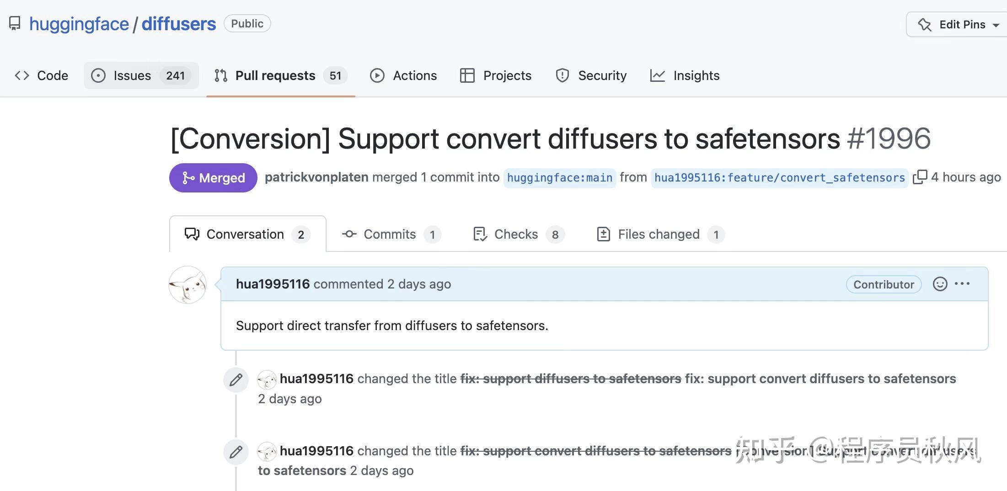
Task: Click the Checks checklist icon
Action: (x=480, y=234)
